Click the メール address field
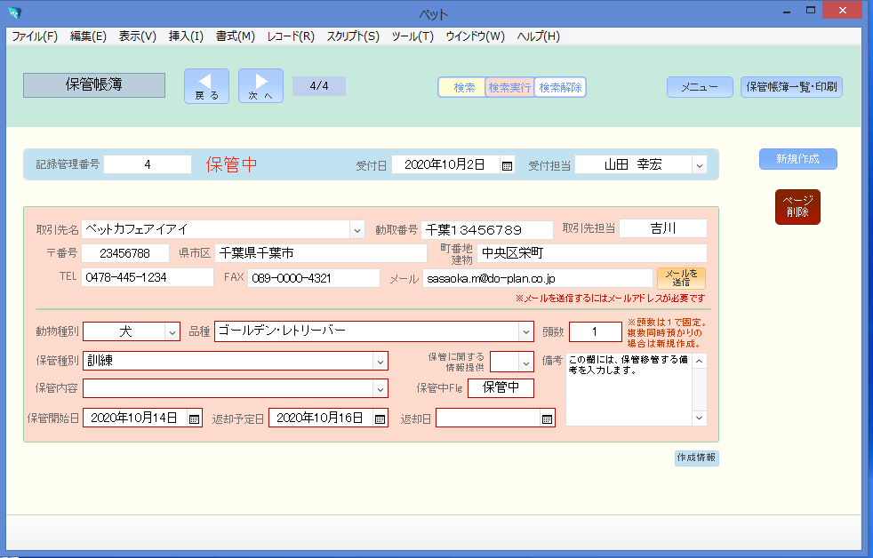The height and width of the screenshot is (558, 873). [538, 278]
